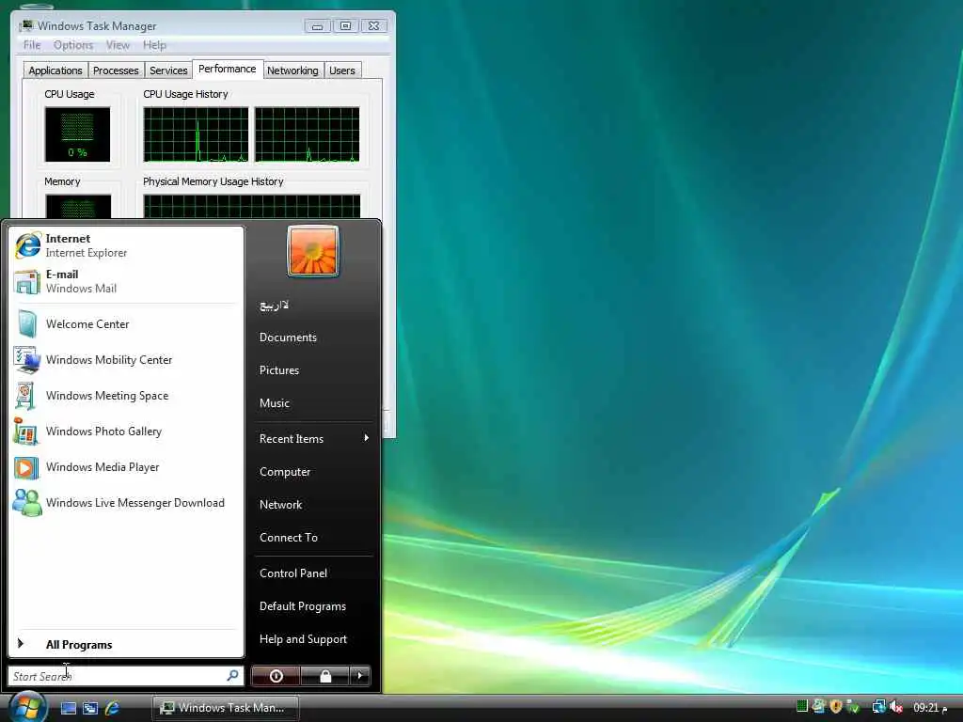This screenshot has width=963, height=722.
Task: Switch to the Networking tab
Action: pyautogui.click(x=293, y=71)
